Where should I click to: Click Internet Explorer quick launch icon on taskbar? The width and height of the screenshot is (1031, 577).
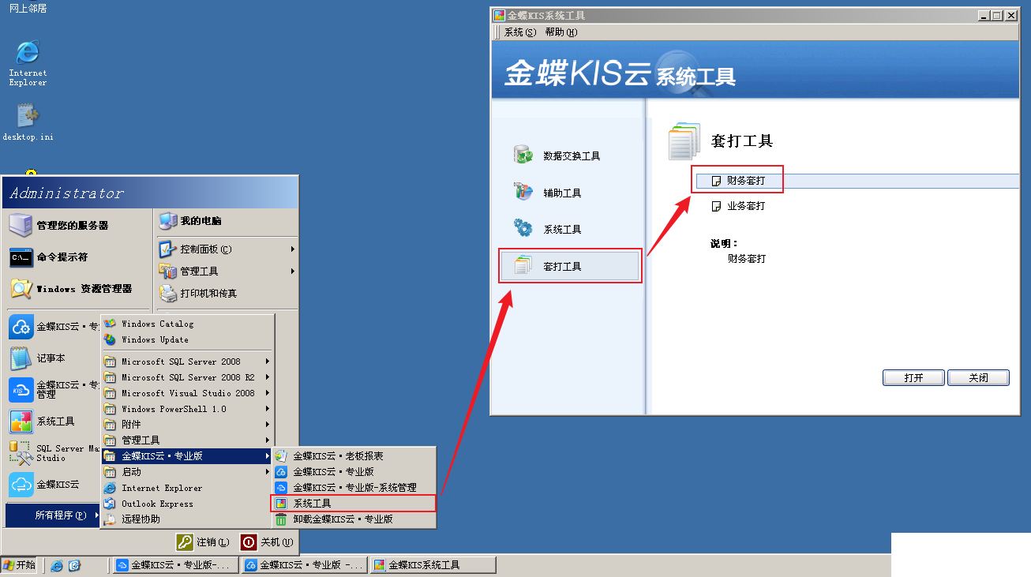(x=57, y=565)
